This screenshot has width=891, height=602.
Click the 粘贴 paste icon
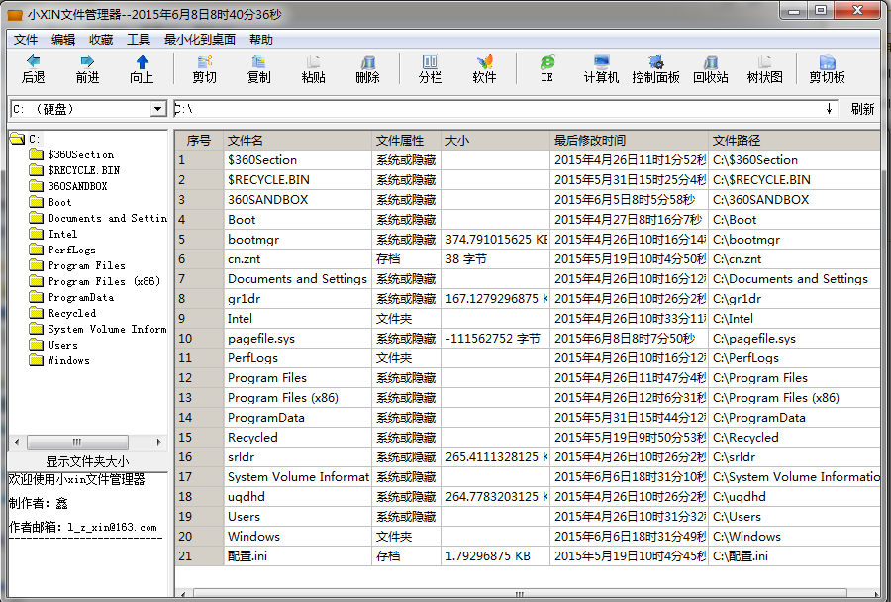click(313, 69)
